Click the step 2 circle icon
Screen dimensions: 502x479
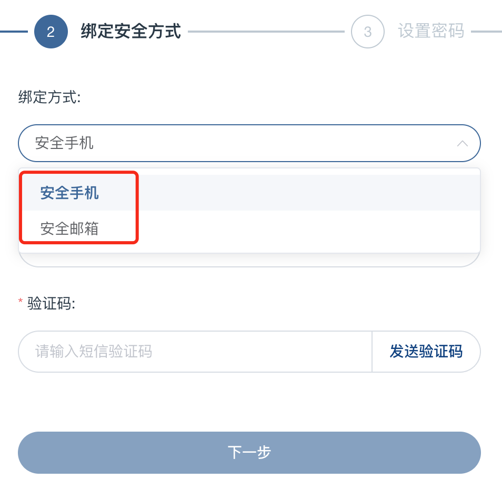pyautogui.click(x=51, y=32)
